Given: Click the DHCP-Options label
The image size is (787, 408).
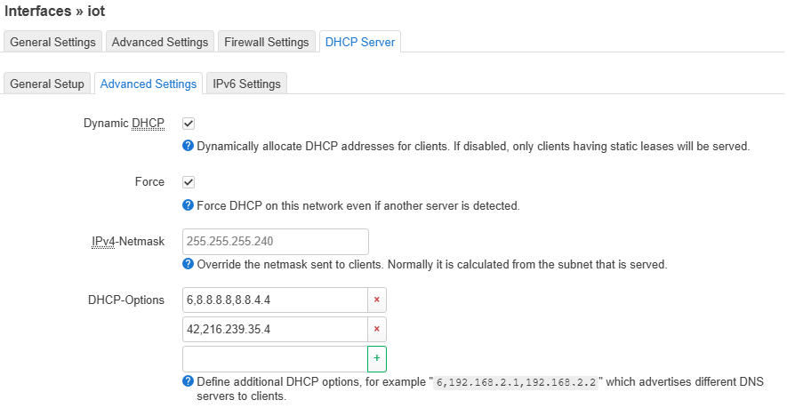Looking at the screenshot, I should point(126,300).
